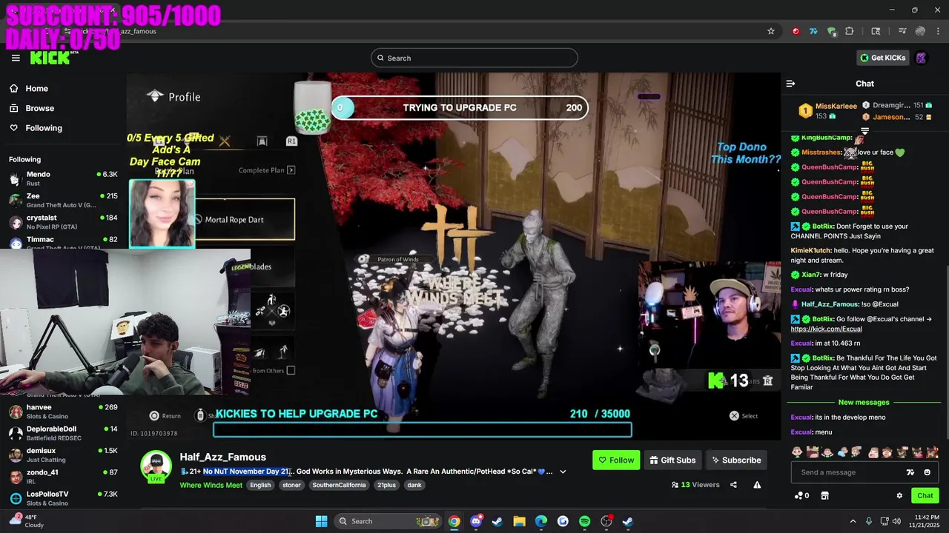
Task: Click the Gift Subs button
Action: pyautogui.click(x=672, y=460)
